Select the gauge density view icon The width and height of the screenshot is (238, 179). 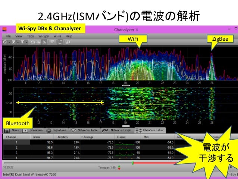click(33, 42)
